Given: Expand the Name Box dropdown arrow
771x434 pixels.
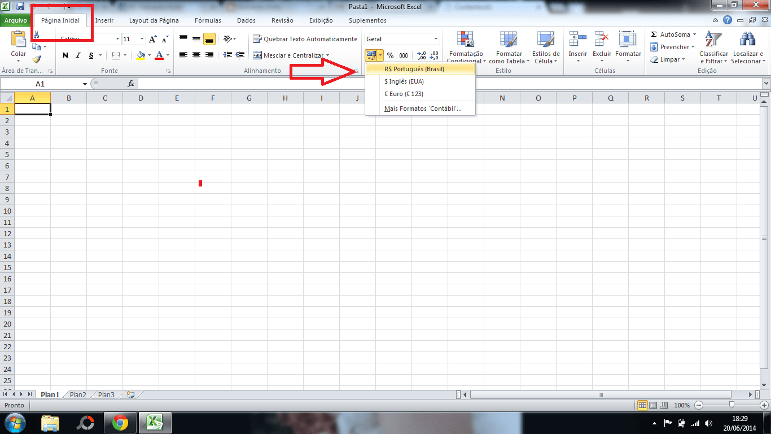Looking at the screenshot, I should (85, 84).
